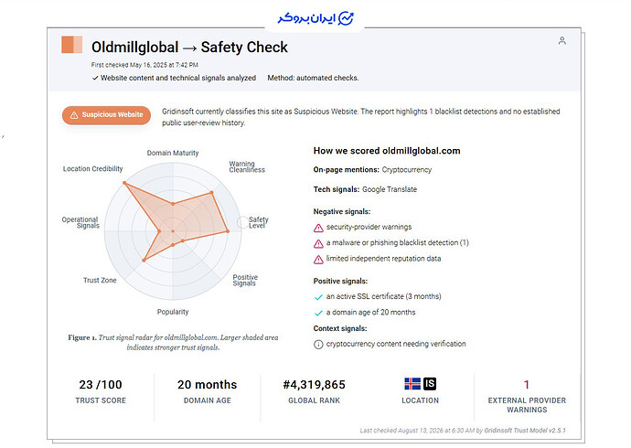This screenshot has width=631, height=448.
Task: Click warning triangle next to blacklist detection
Action: click(318, 244)
